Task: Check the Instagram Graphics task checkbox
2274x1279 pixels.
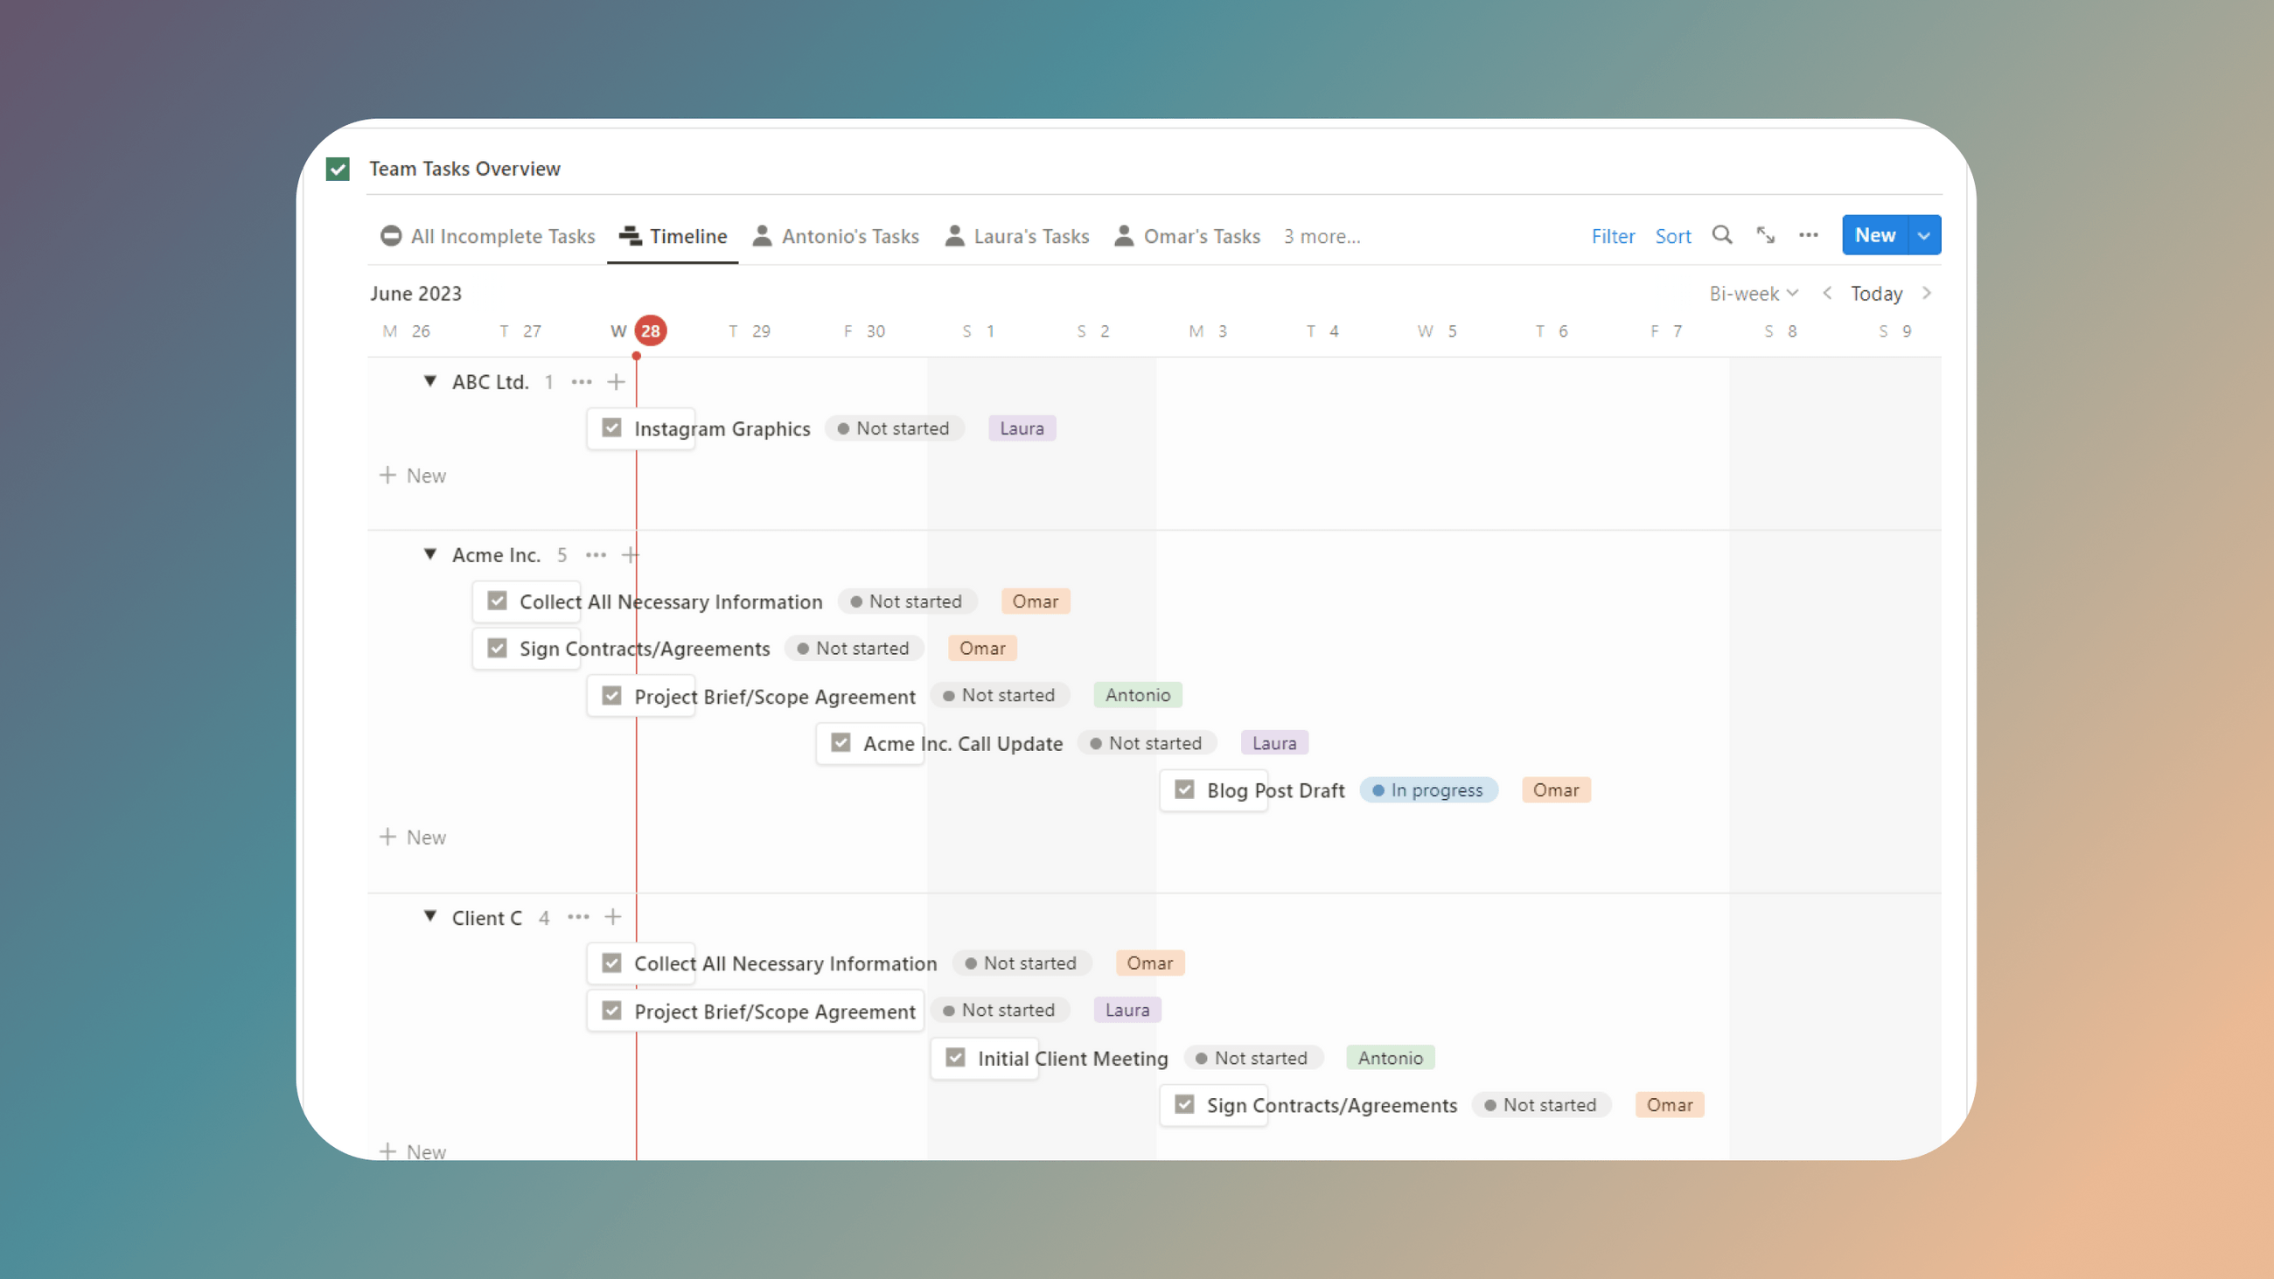Action: (x=610, y=427)
